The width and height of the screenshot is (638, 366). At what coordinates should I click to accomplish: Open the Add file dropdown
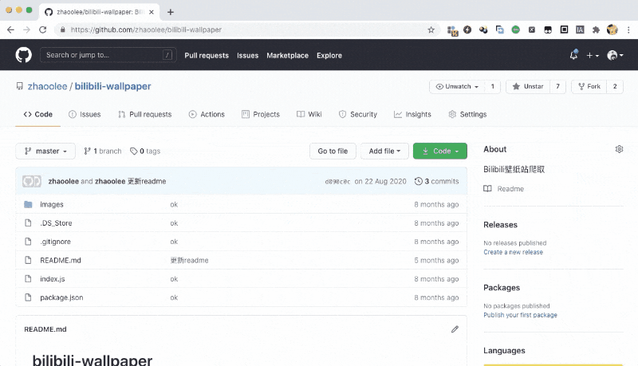click(x=384, y=151)
